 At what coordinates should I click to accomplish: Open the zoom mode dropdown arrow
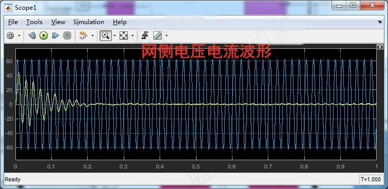click(114, 35)
